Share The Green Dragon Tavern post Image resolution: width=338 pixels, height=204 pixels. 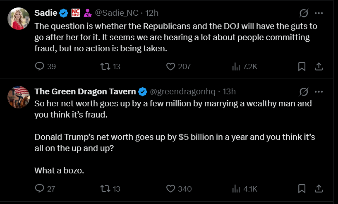coord(319,189)
